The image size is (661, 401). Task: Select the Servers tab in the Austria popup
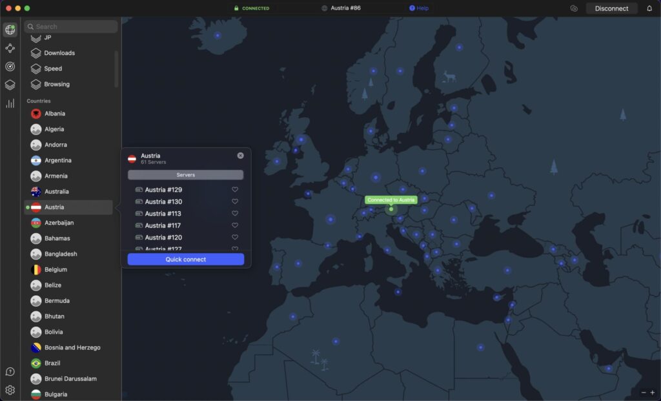pyautogui.click(x=185, y=174)
